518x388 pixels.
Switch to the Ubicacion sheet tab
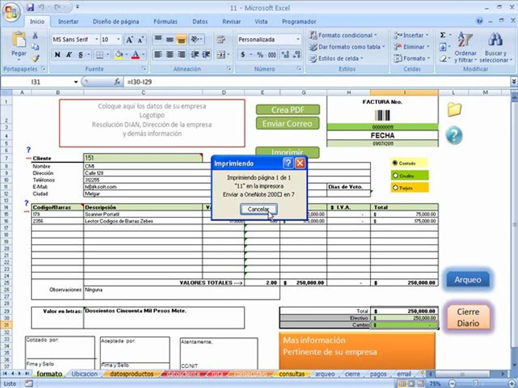coord(85,374)
